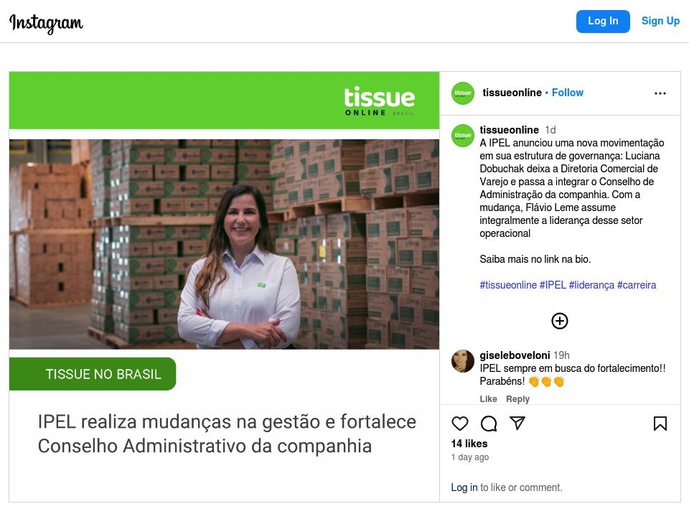The image size is (689, 509).
Task: Open the #carreira hashtag
Action: click(x=637, y=285)
